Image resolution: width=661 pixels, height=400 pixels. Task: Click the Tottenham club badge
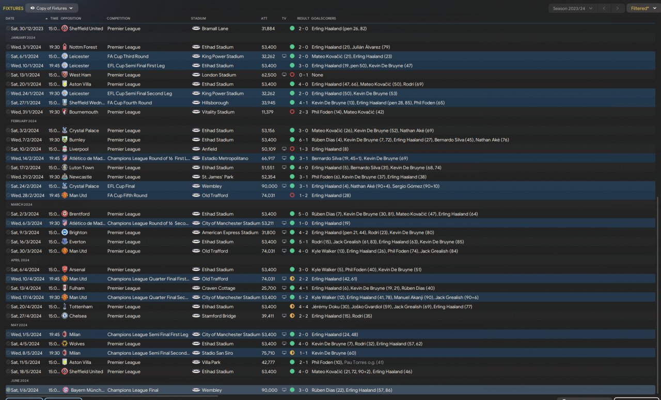point(65,307)
